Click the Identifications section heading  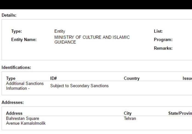16,68
